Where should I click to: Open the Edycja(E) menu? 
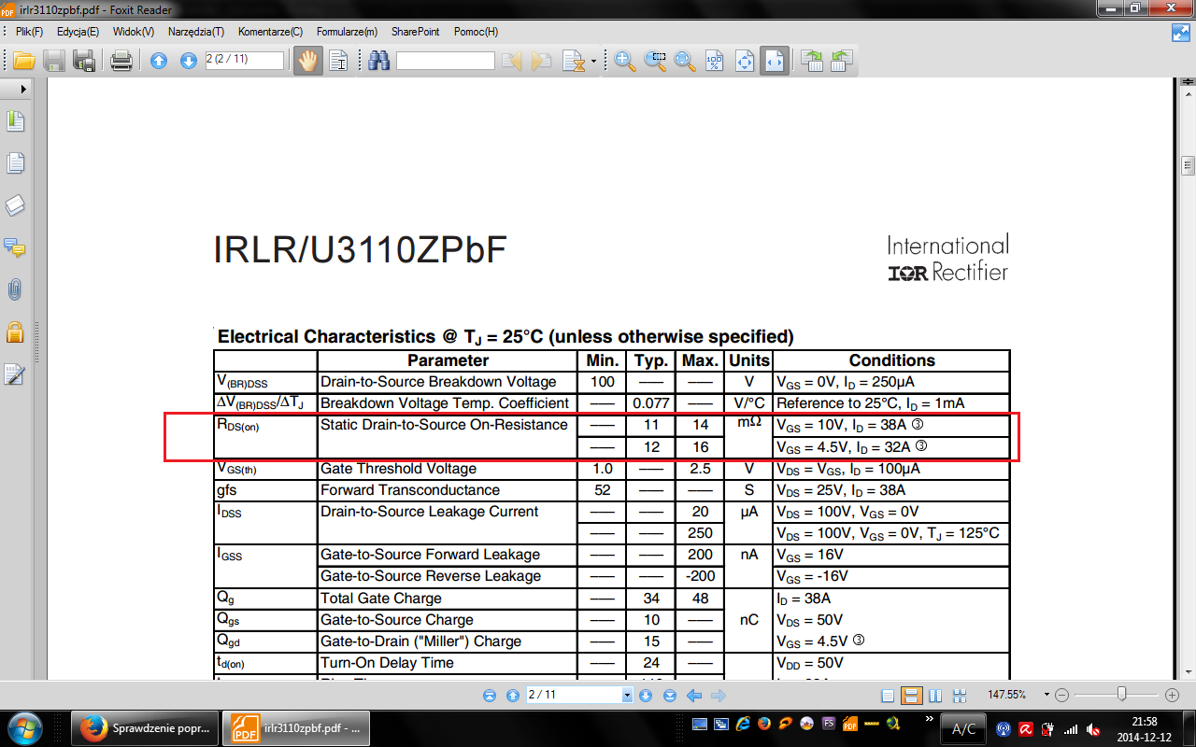click(x=78, y=32)
